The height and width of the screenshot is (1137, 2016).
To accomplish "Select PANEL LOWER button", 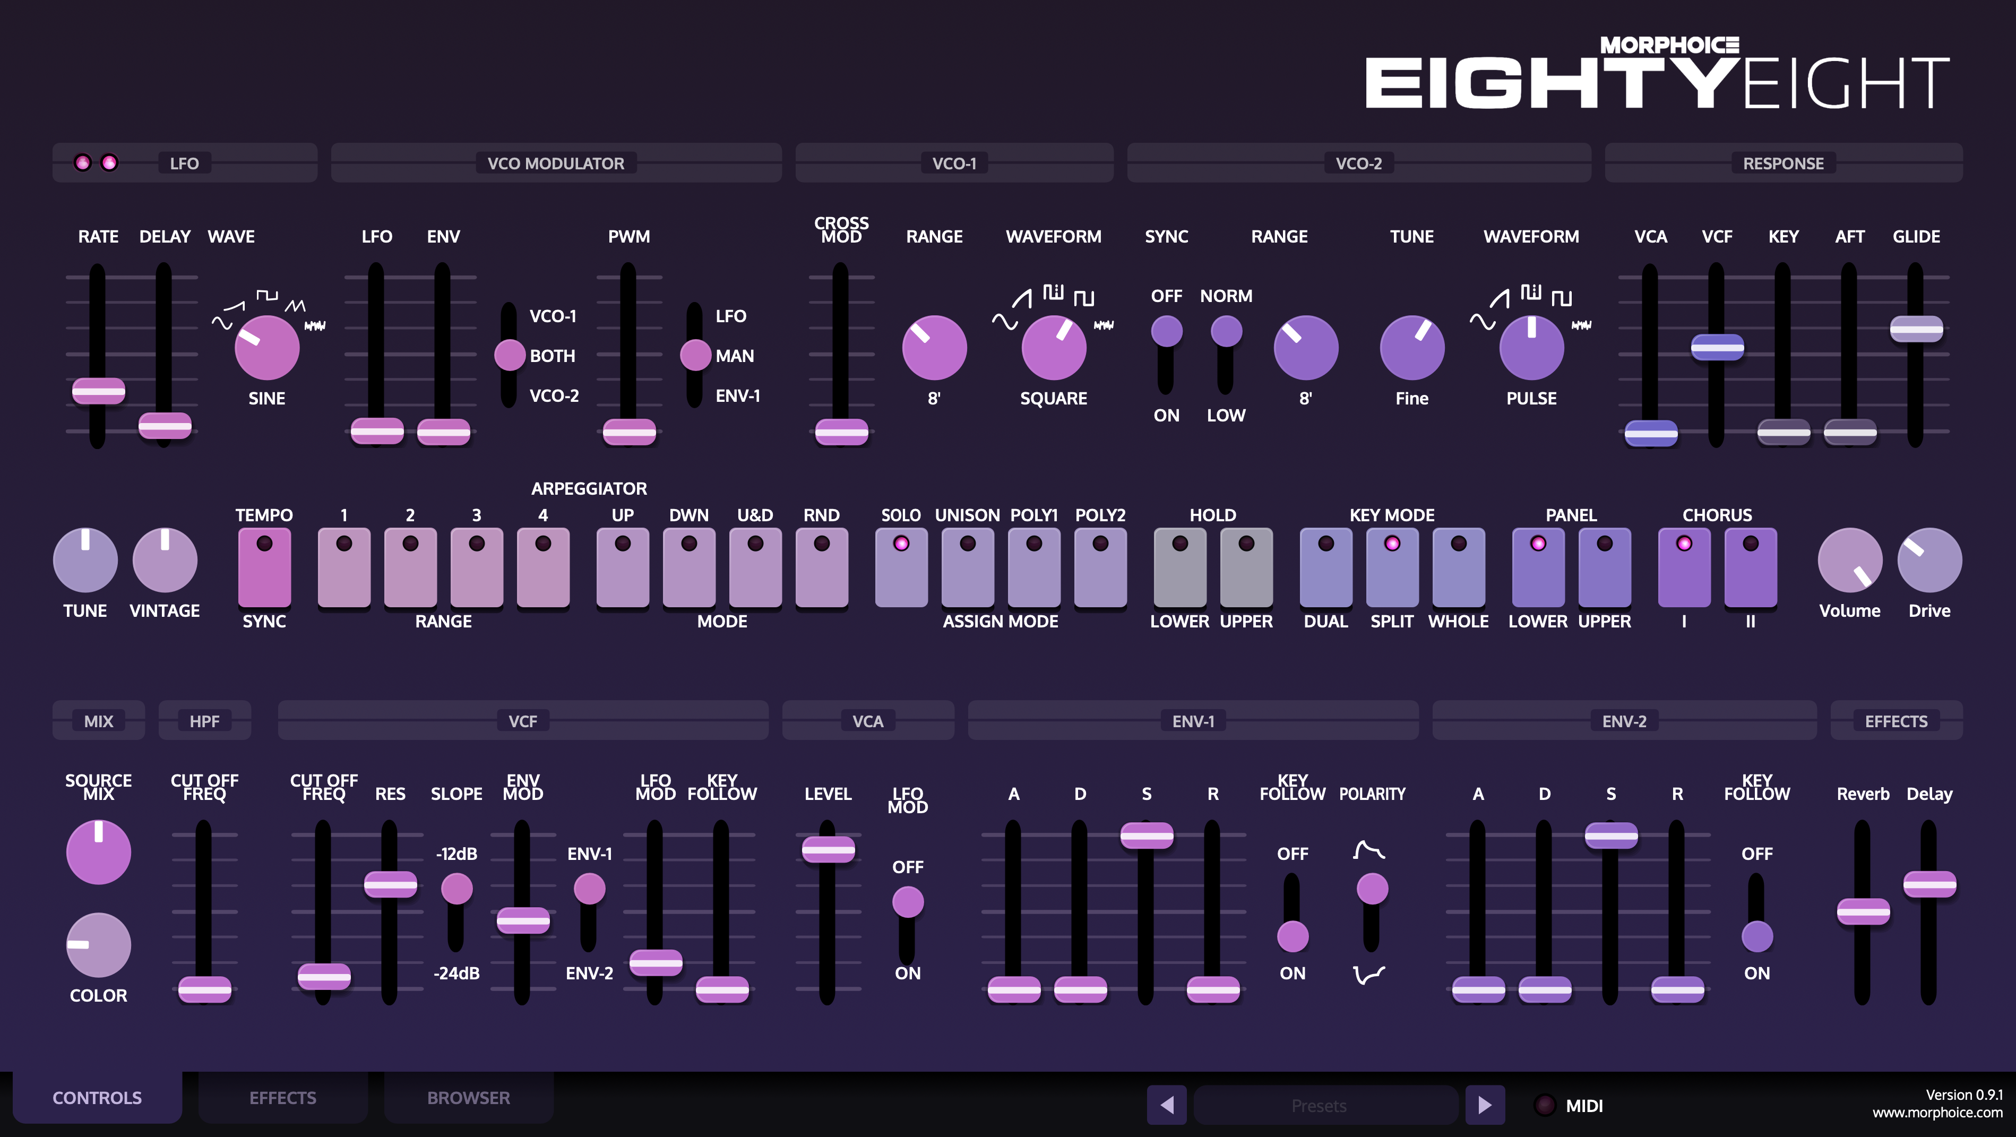I will pyautogui.click(x=1538, y=567).
